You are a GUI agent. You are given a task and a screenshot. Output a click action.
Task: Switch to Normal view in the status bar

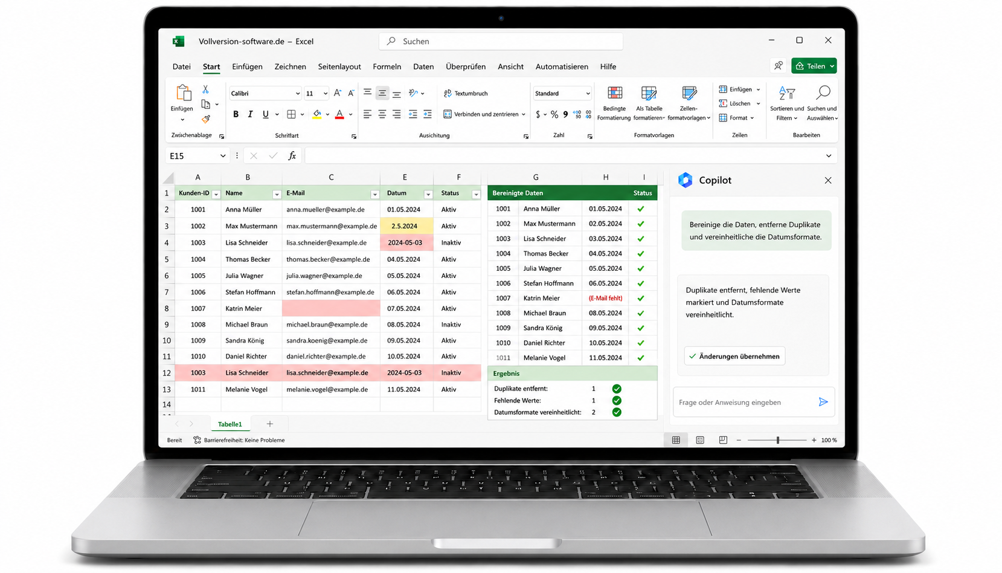point(676,440)
